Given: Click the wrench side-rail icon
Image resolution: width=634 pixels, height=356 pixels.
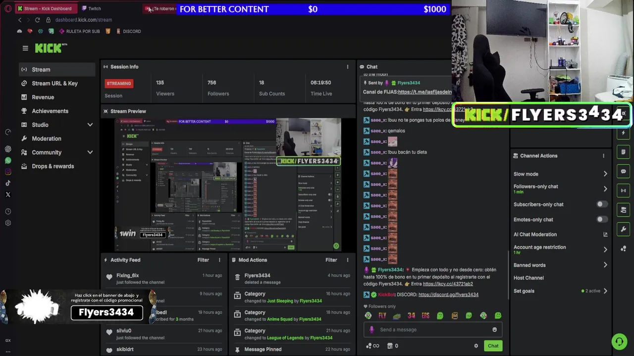Looking at the screenshot, I should point(623,229).
